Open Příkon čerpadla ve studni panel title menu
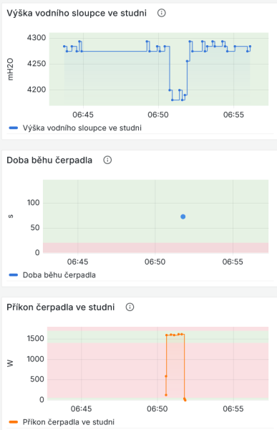Image resolution: width=277 pixels, height=430 pixels. [x=61, y=307]
